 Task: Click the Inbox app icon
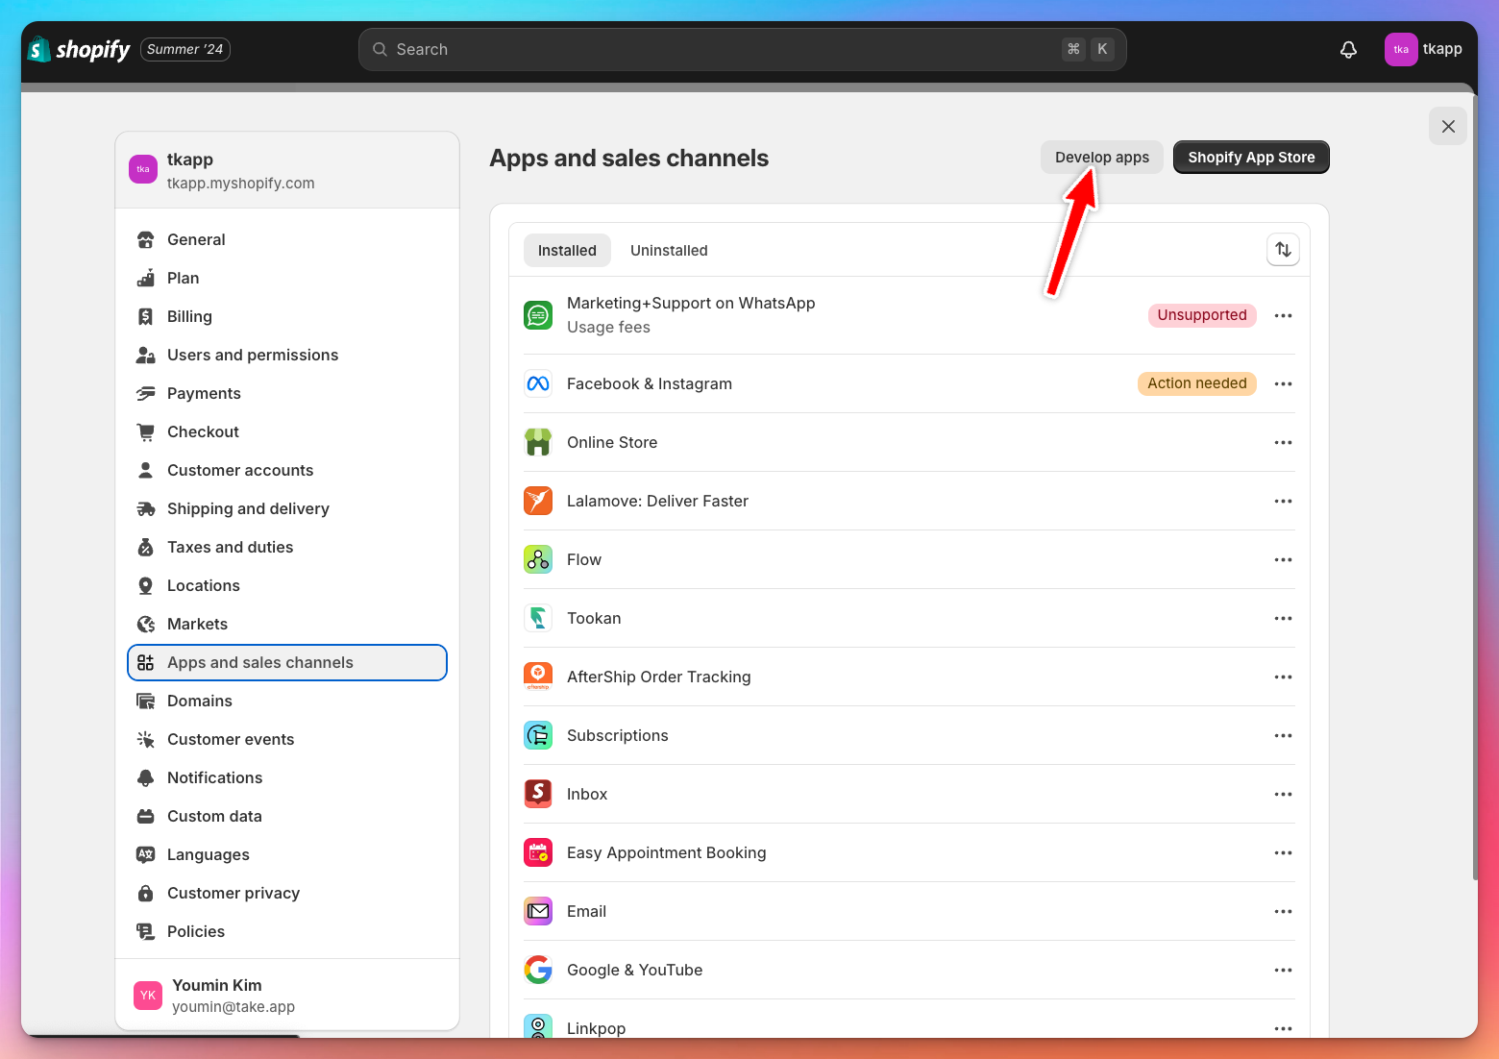(x=538, y=794)
